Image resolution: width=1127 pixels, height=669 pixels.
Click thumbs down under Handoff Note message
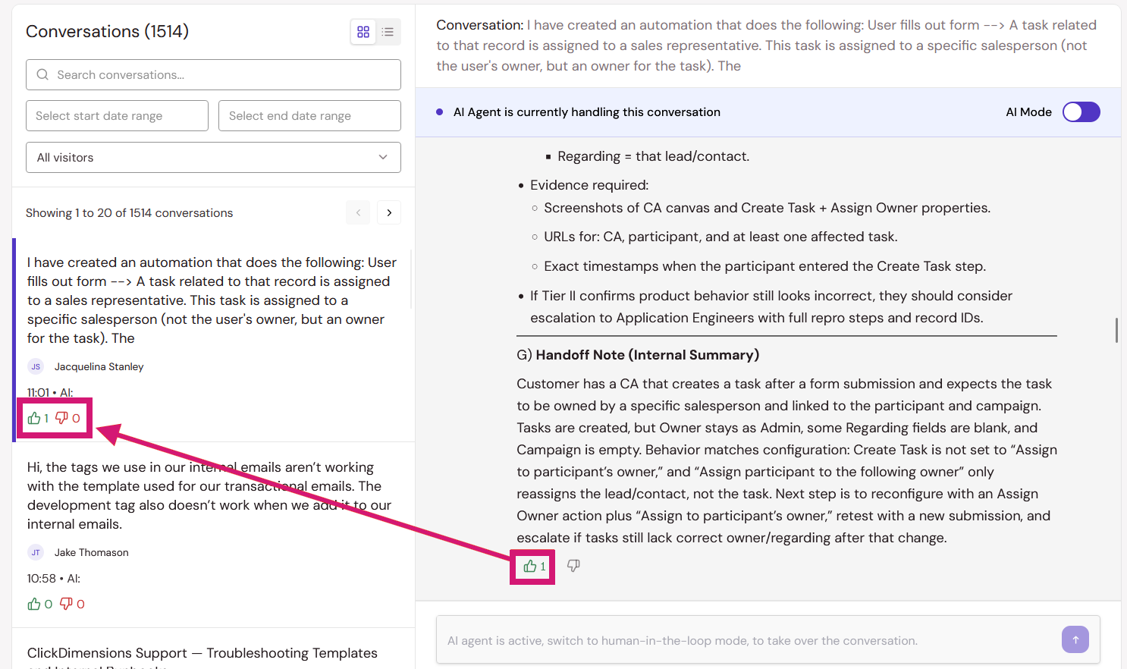click(573, 566)
